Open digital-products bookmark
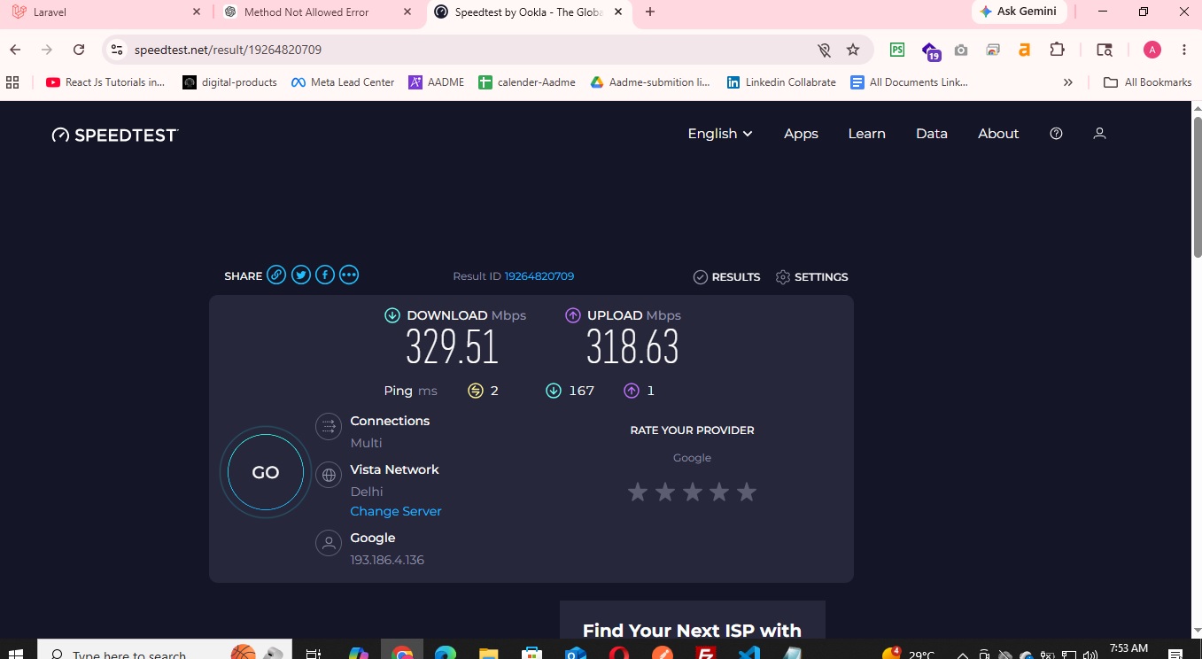The width and height of the screenshot is (1202, 659). [229, 82]
